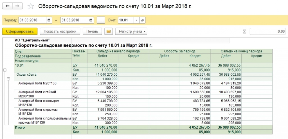Viewport: 288px width, 139px height.
Task: Click the open icon beside account 10.01
Action: (x=143, y=20)
